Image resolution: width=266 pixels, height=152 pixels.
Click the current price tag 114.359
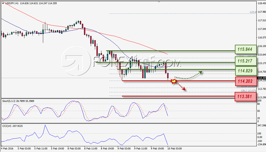click(x=261, y=78)
